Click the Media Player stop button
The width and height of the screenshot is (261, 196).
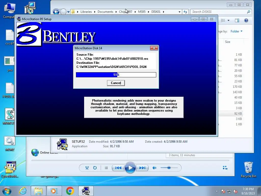click(x=106, y=168)
